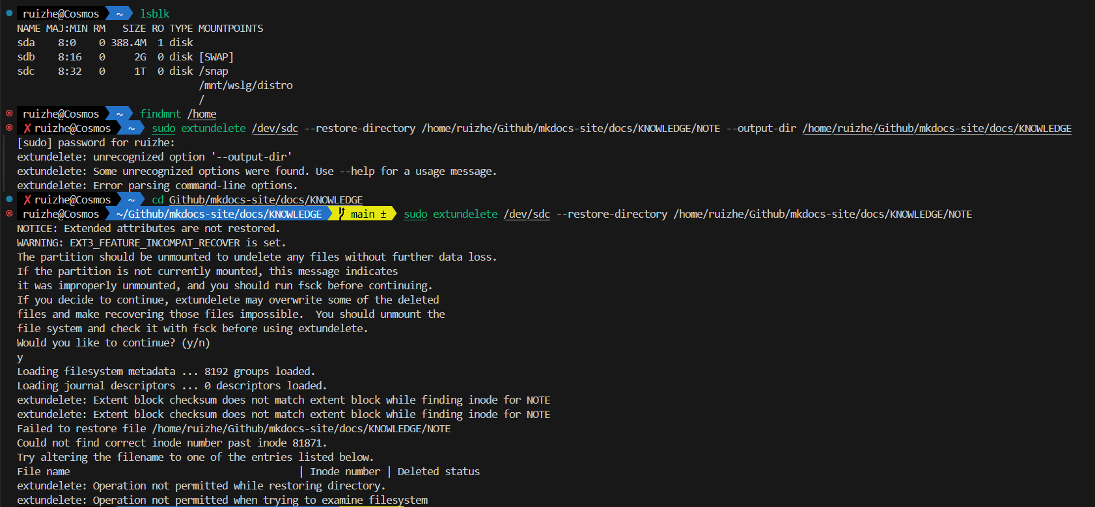The width and height of the screenshot is (1095, 507).
Task: Click underlined sudo in the last extundelete command
Action: coord(415,214)
